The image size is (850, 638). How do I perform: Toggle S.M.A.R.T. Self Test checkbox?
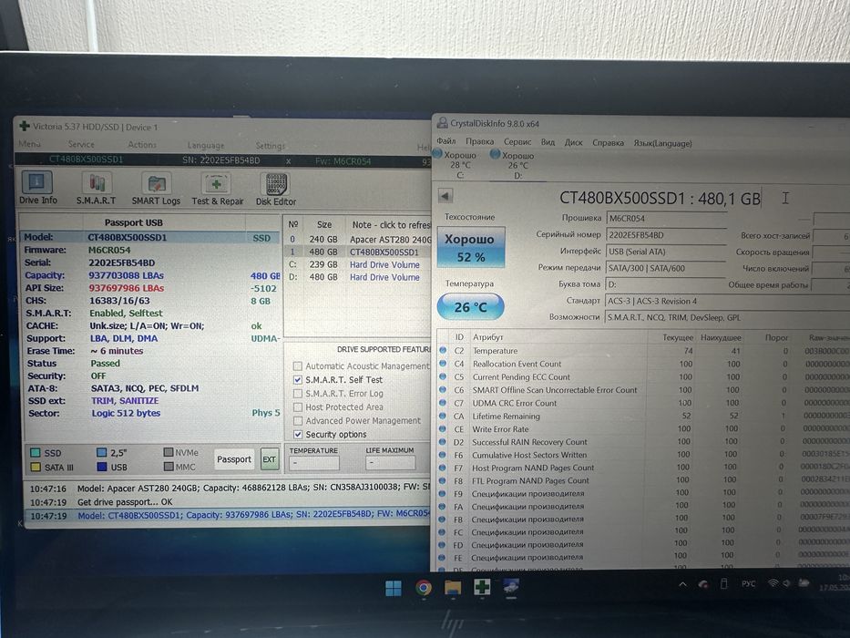tap(298, 380)
